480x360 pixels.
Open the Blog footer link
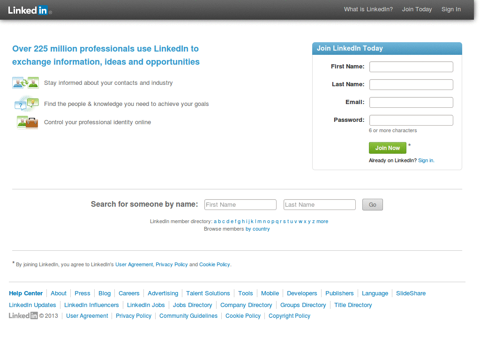(x=105, y=293)
